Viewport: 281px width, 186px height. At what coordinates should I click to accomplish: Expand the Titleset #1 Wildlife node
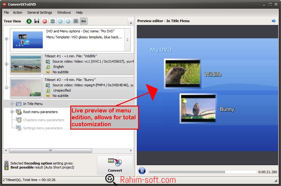tap(7, 64)
